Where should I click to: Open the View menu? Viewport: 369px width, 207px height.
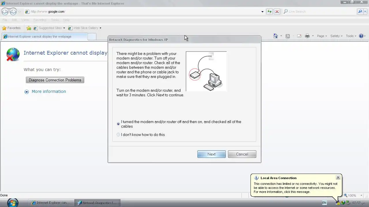(25, 20)
